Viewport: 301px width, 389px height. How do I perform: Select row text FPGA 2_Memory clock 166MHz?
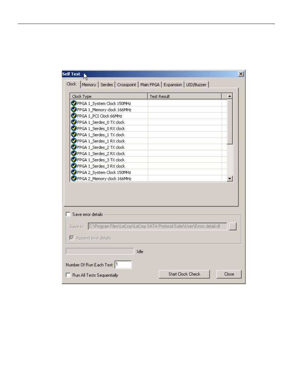pyautogui.click(x=104, y=179)
